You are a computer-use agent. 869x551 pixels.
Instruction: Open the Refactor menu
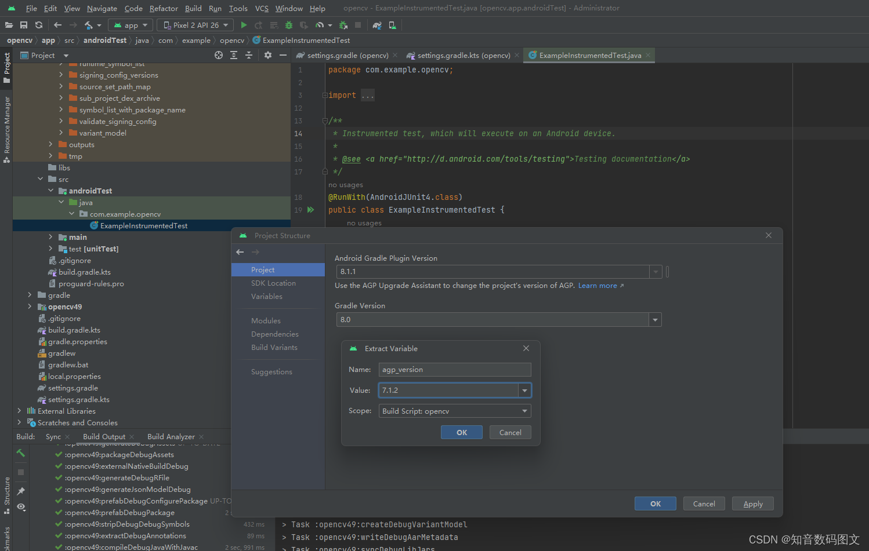click(x=164, y=8)
